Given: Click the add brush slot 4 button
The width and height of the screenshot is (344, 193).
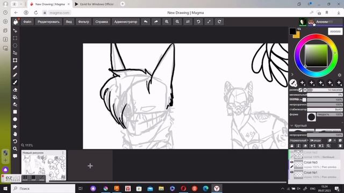Looking at the screenshot, I should [x=321, y=83].
